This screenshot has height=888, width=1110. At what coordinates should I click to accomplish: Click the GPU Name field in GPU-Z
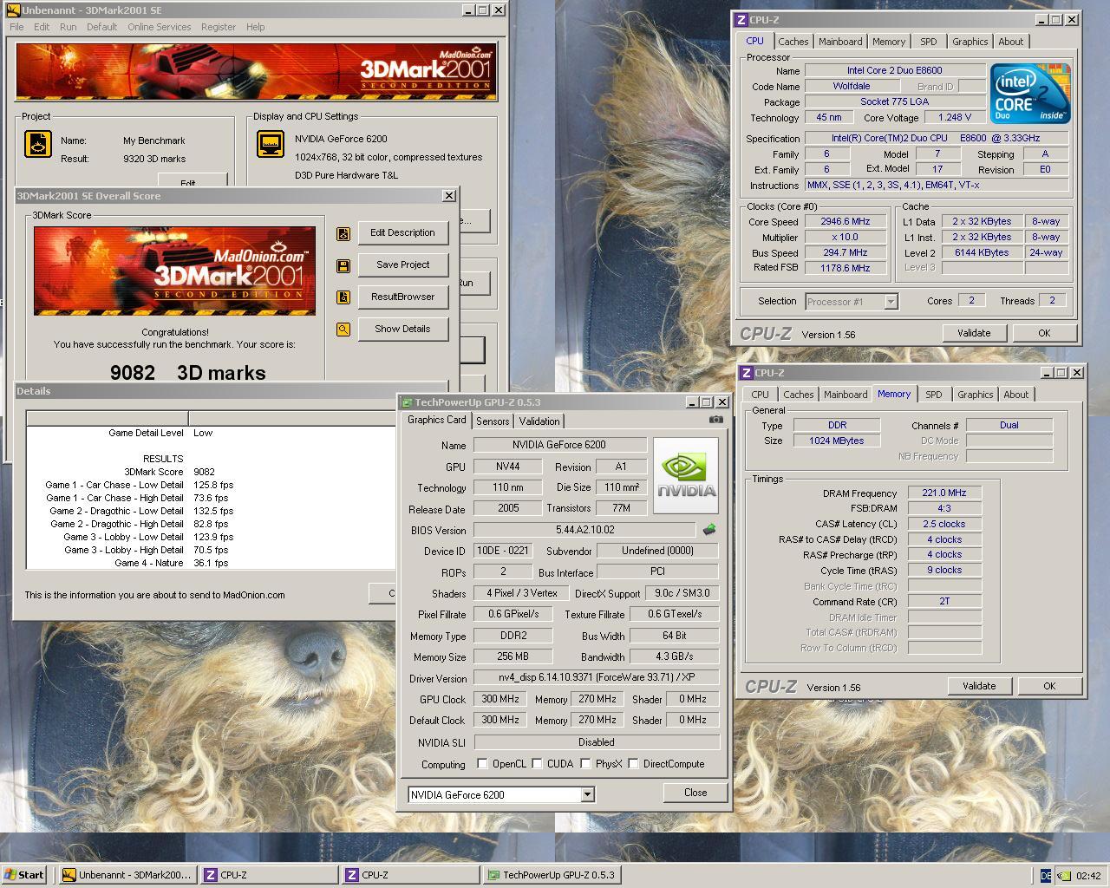(560, 445)
